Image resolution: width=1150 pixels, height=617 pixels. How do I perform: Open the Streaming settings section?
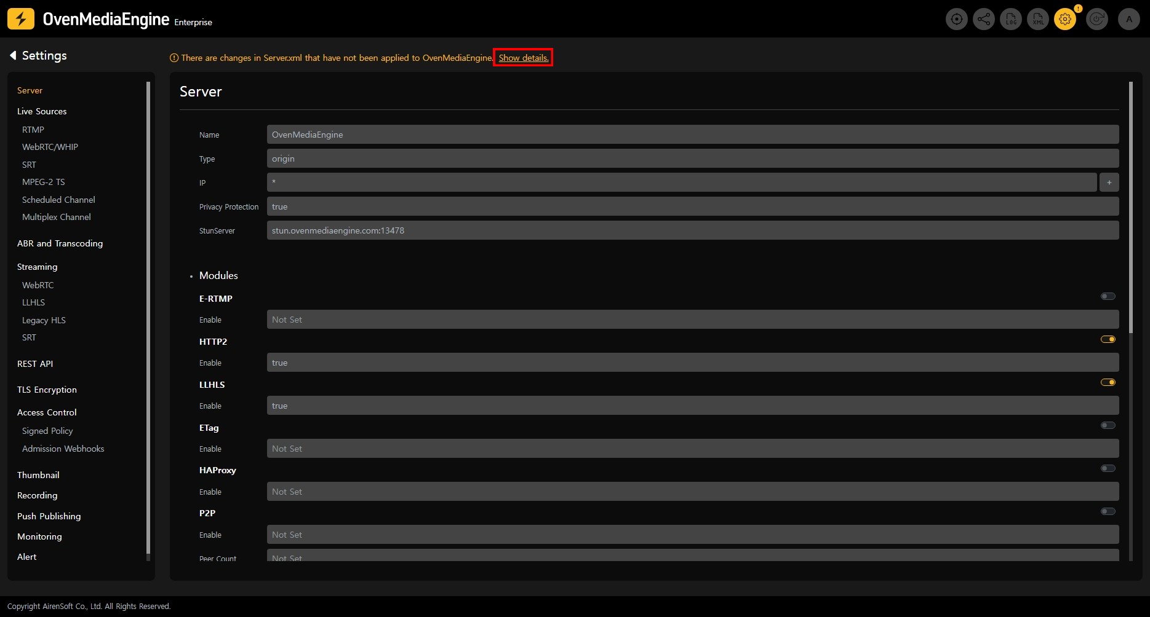pyautogui.click(x=37, y=267)
